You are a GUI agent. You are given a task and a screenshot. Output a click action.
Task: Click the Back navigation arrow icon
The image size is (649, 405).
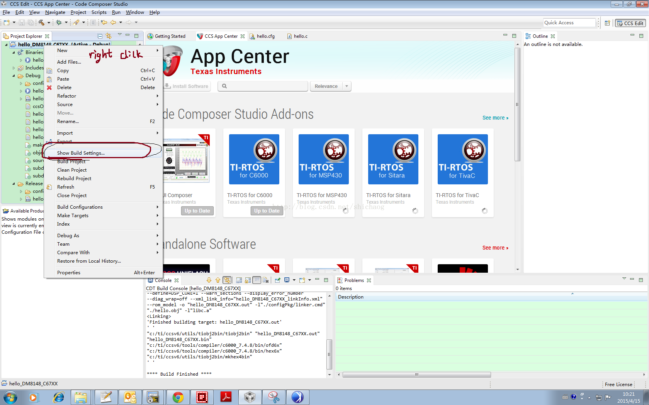[x=113, y=22]
